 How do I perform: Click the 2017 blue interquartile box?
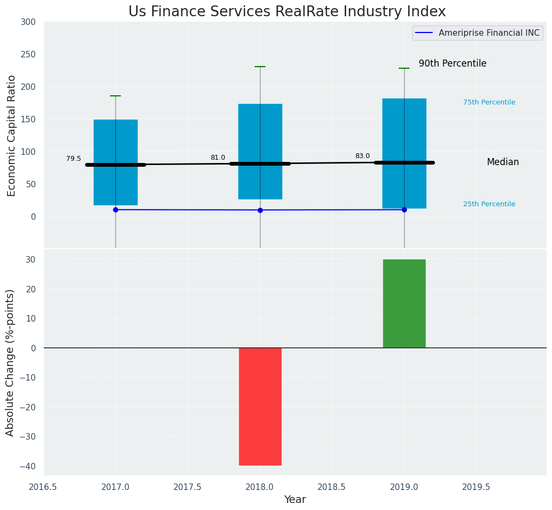(x=115, y=135)
